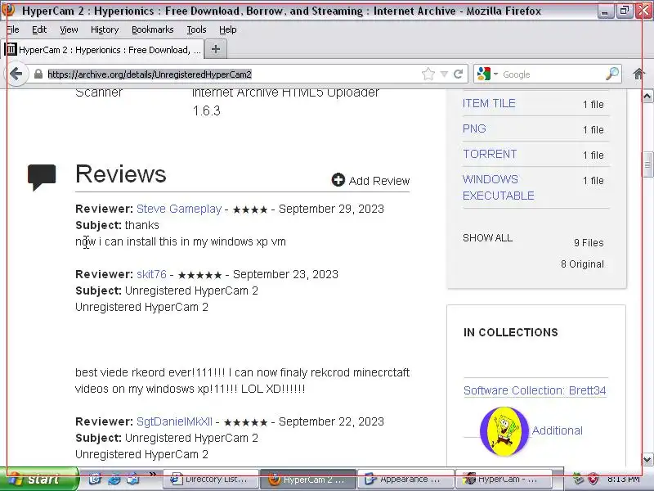Switch to Appearance taskbar window
Viewport: 654px width, 491px height.
(405, 480)
